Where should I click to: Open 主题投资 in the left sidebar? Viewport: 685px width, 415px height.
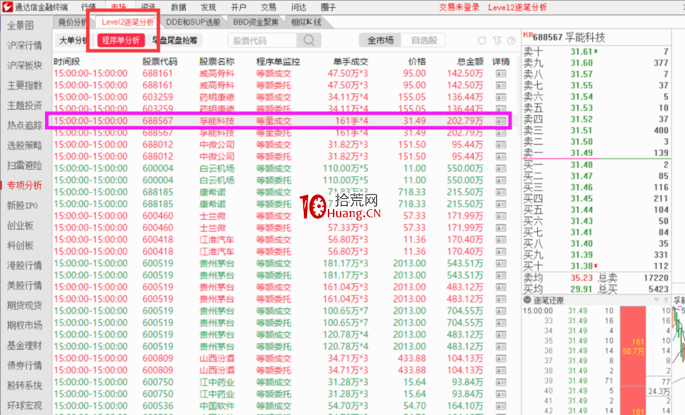click(x=25, y=106)
